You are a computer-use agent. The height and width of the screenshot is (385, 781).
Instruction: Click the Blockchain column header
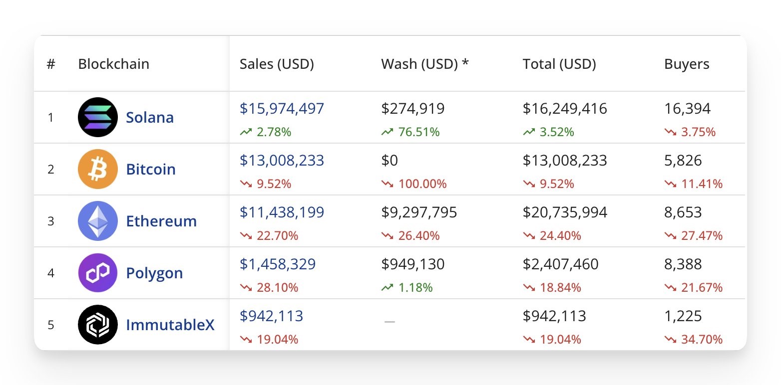114,64
